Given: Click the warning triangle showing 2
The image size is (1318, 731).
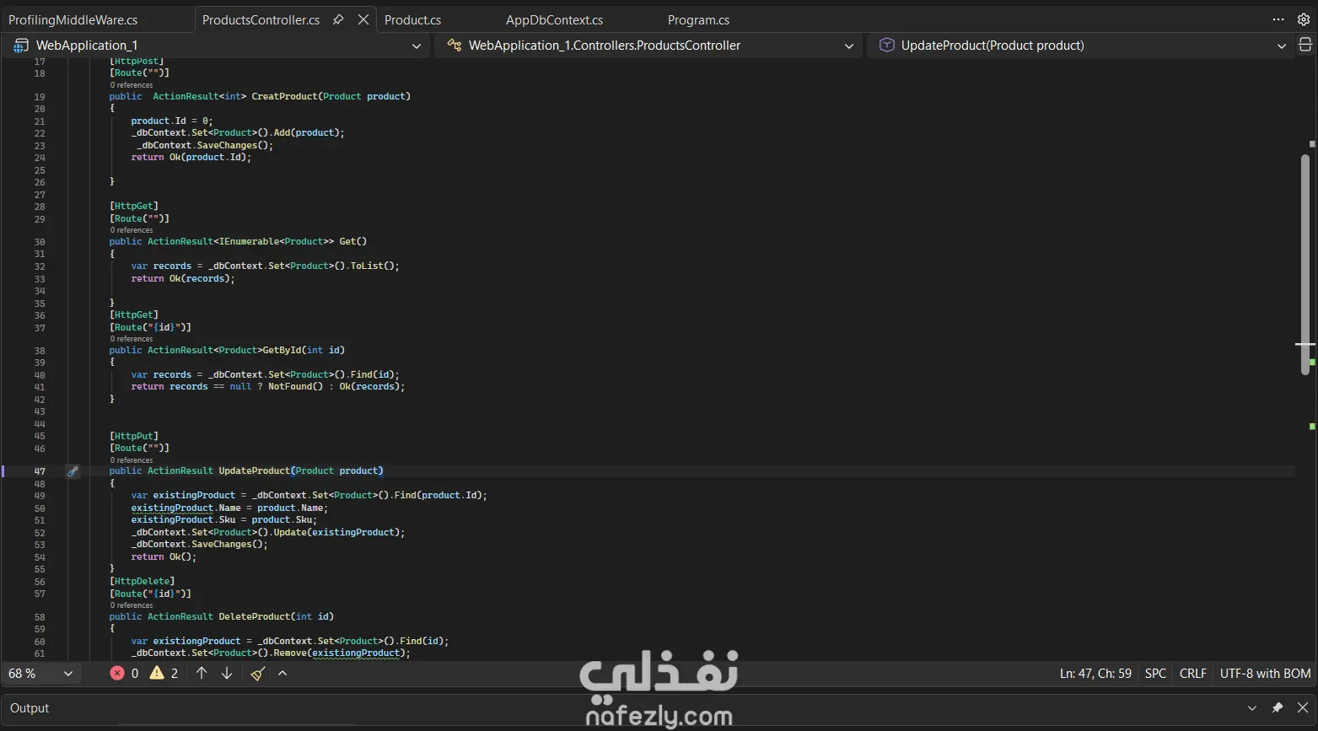Looking at the screenshot, I should tap(157, 673).
